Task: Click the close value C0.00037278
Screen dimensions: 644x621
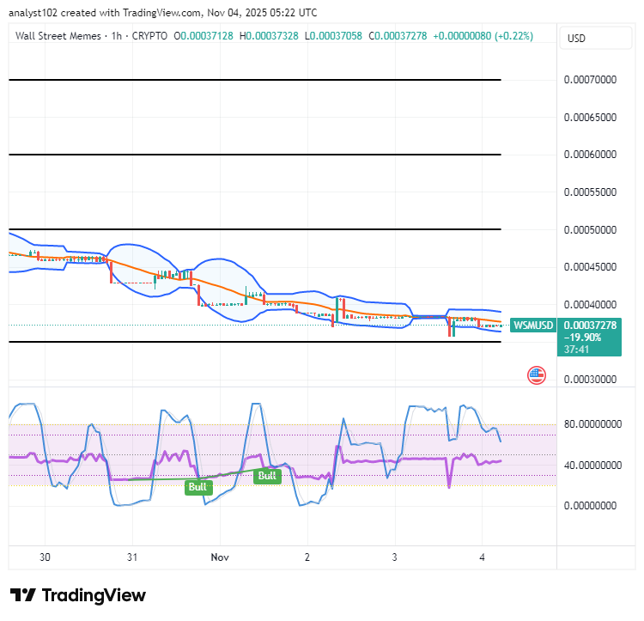Action: [398, 36]
